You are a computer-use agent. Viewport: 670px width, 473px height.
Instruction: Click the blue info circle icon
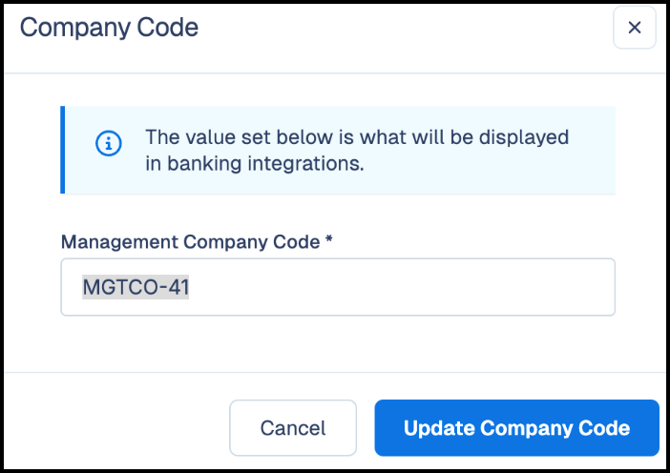click(x=109, y=143)
